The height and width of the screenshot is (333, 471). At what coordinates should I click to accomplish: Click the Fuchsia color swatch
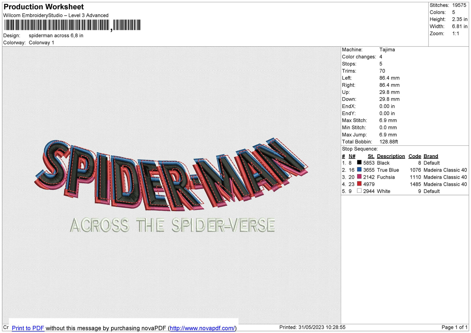[359, 177]
